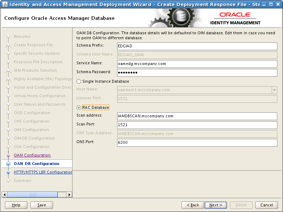
Task: Click the Highly Available (HA) Topology step
Action: pyautogui.click(x=43, y=79)
